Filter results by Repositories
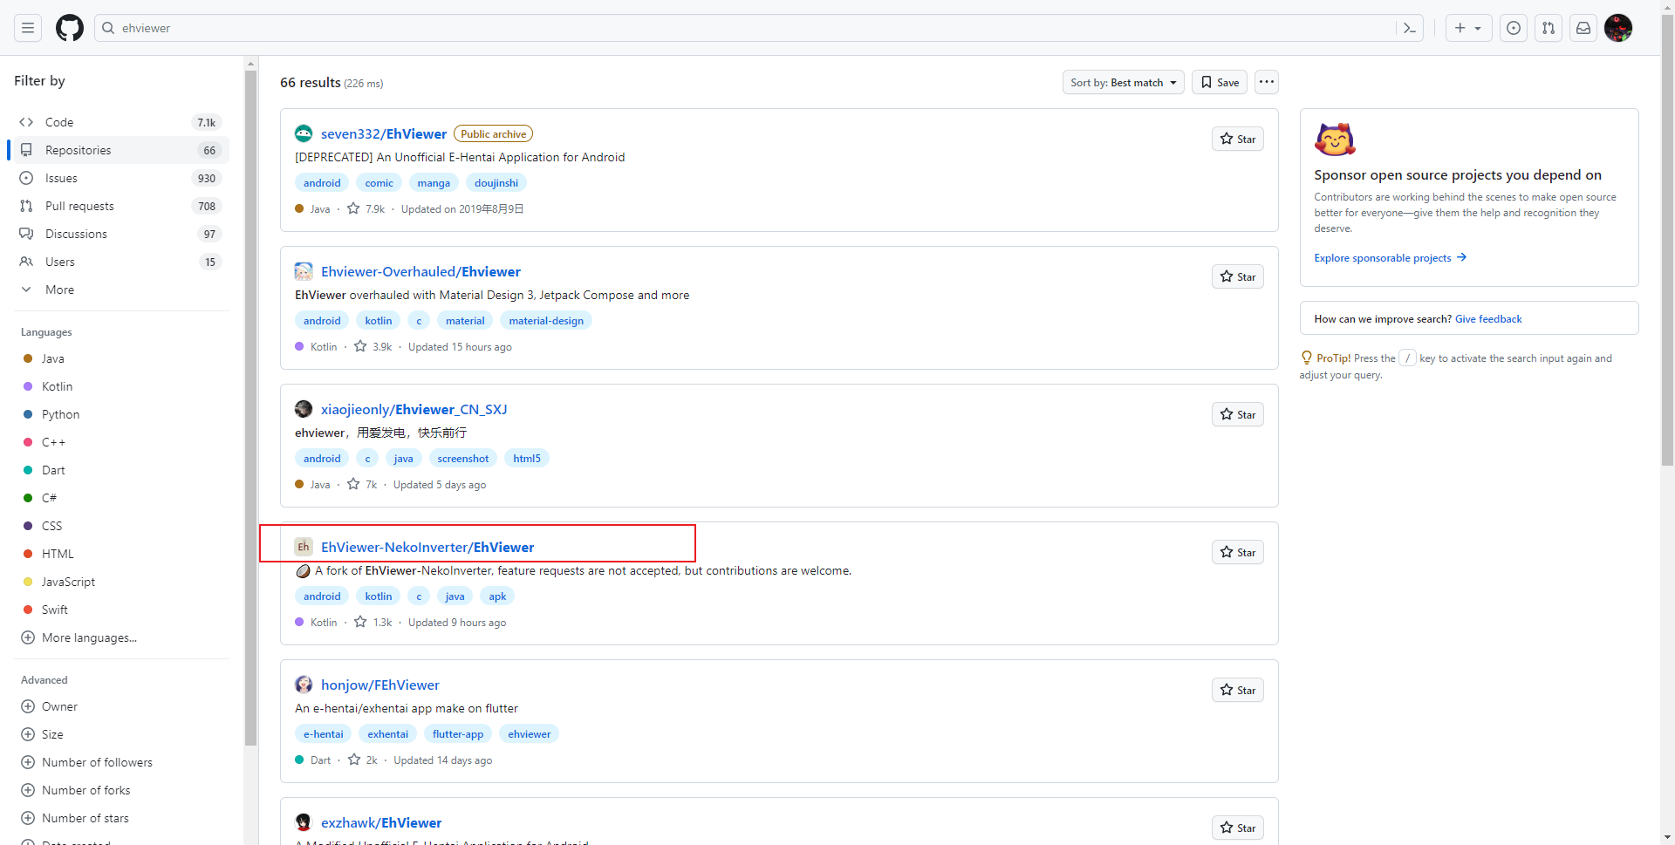1675x845 pixels. [x=121, y=150]
